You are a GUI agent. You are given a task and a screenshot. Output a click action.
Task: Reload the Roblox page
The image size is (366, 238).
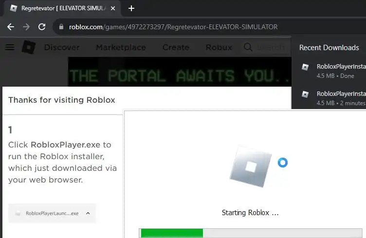pos(42,27)
